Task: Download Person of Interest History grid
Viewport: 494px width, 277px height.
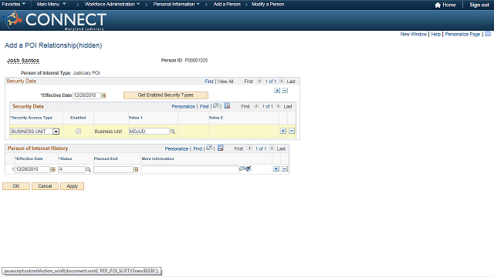Action: tap(221, 148)
